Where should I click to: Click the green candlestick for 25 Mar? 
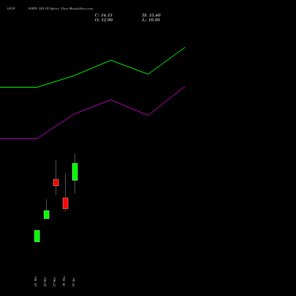point(47,214)
